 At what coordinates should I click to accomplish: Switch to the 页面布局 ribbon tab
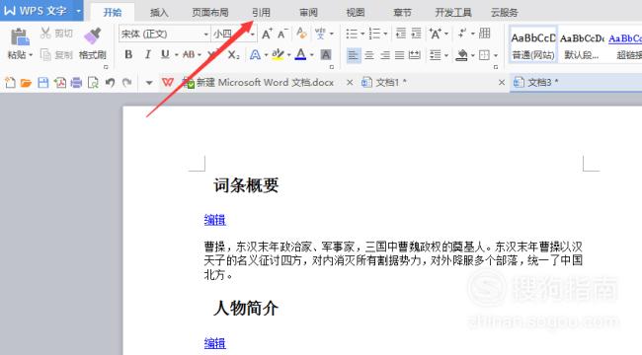pyautogui.click(x=210, y=12)
